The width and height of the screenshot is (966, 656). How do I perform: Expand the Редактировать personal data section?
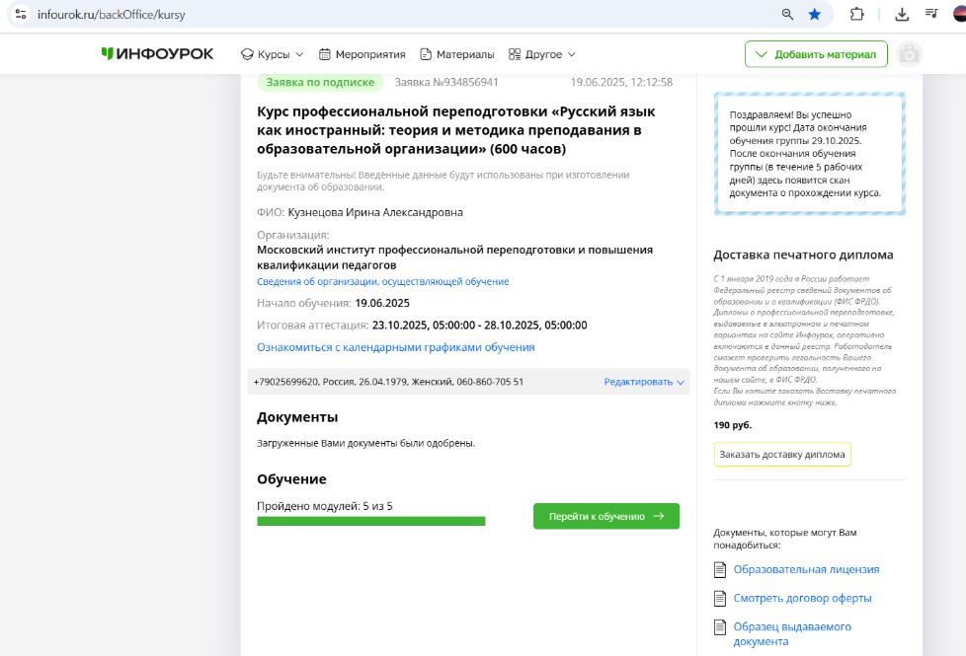[644, 382]
